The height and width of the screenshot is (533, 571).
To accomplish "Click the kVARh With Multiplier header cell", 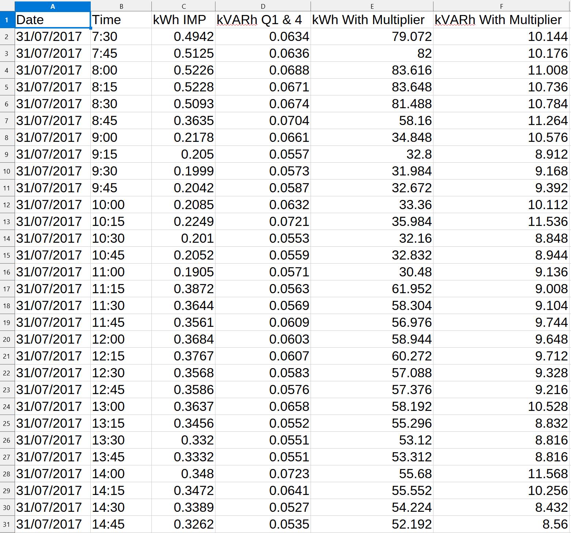I will point(501,19).
